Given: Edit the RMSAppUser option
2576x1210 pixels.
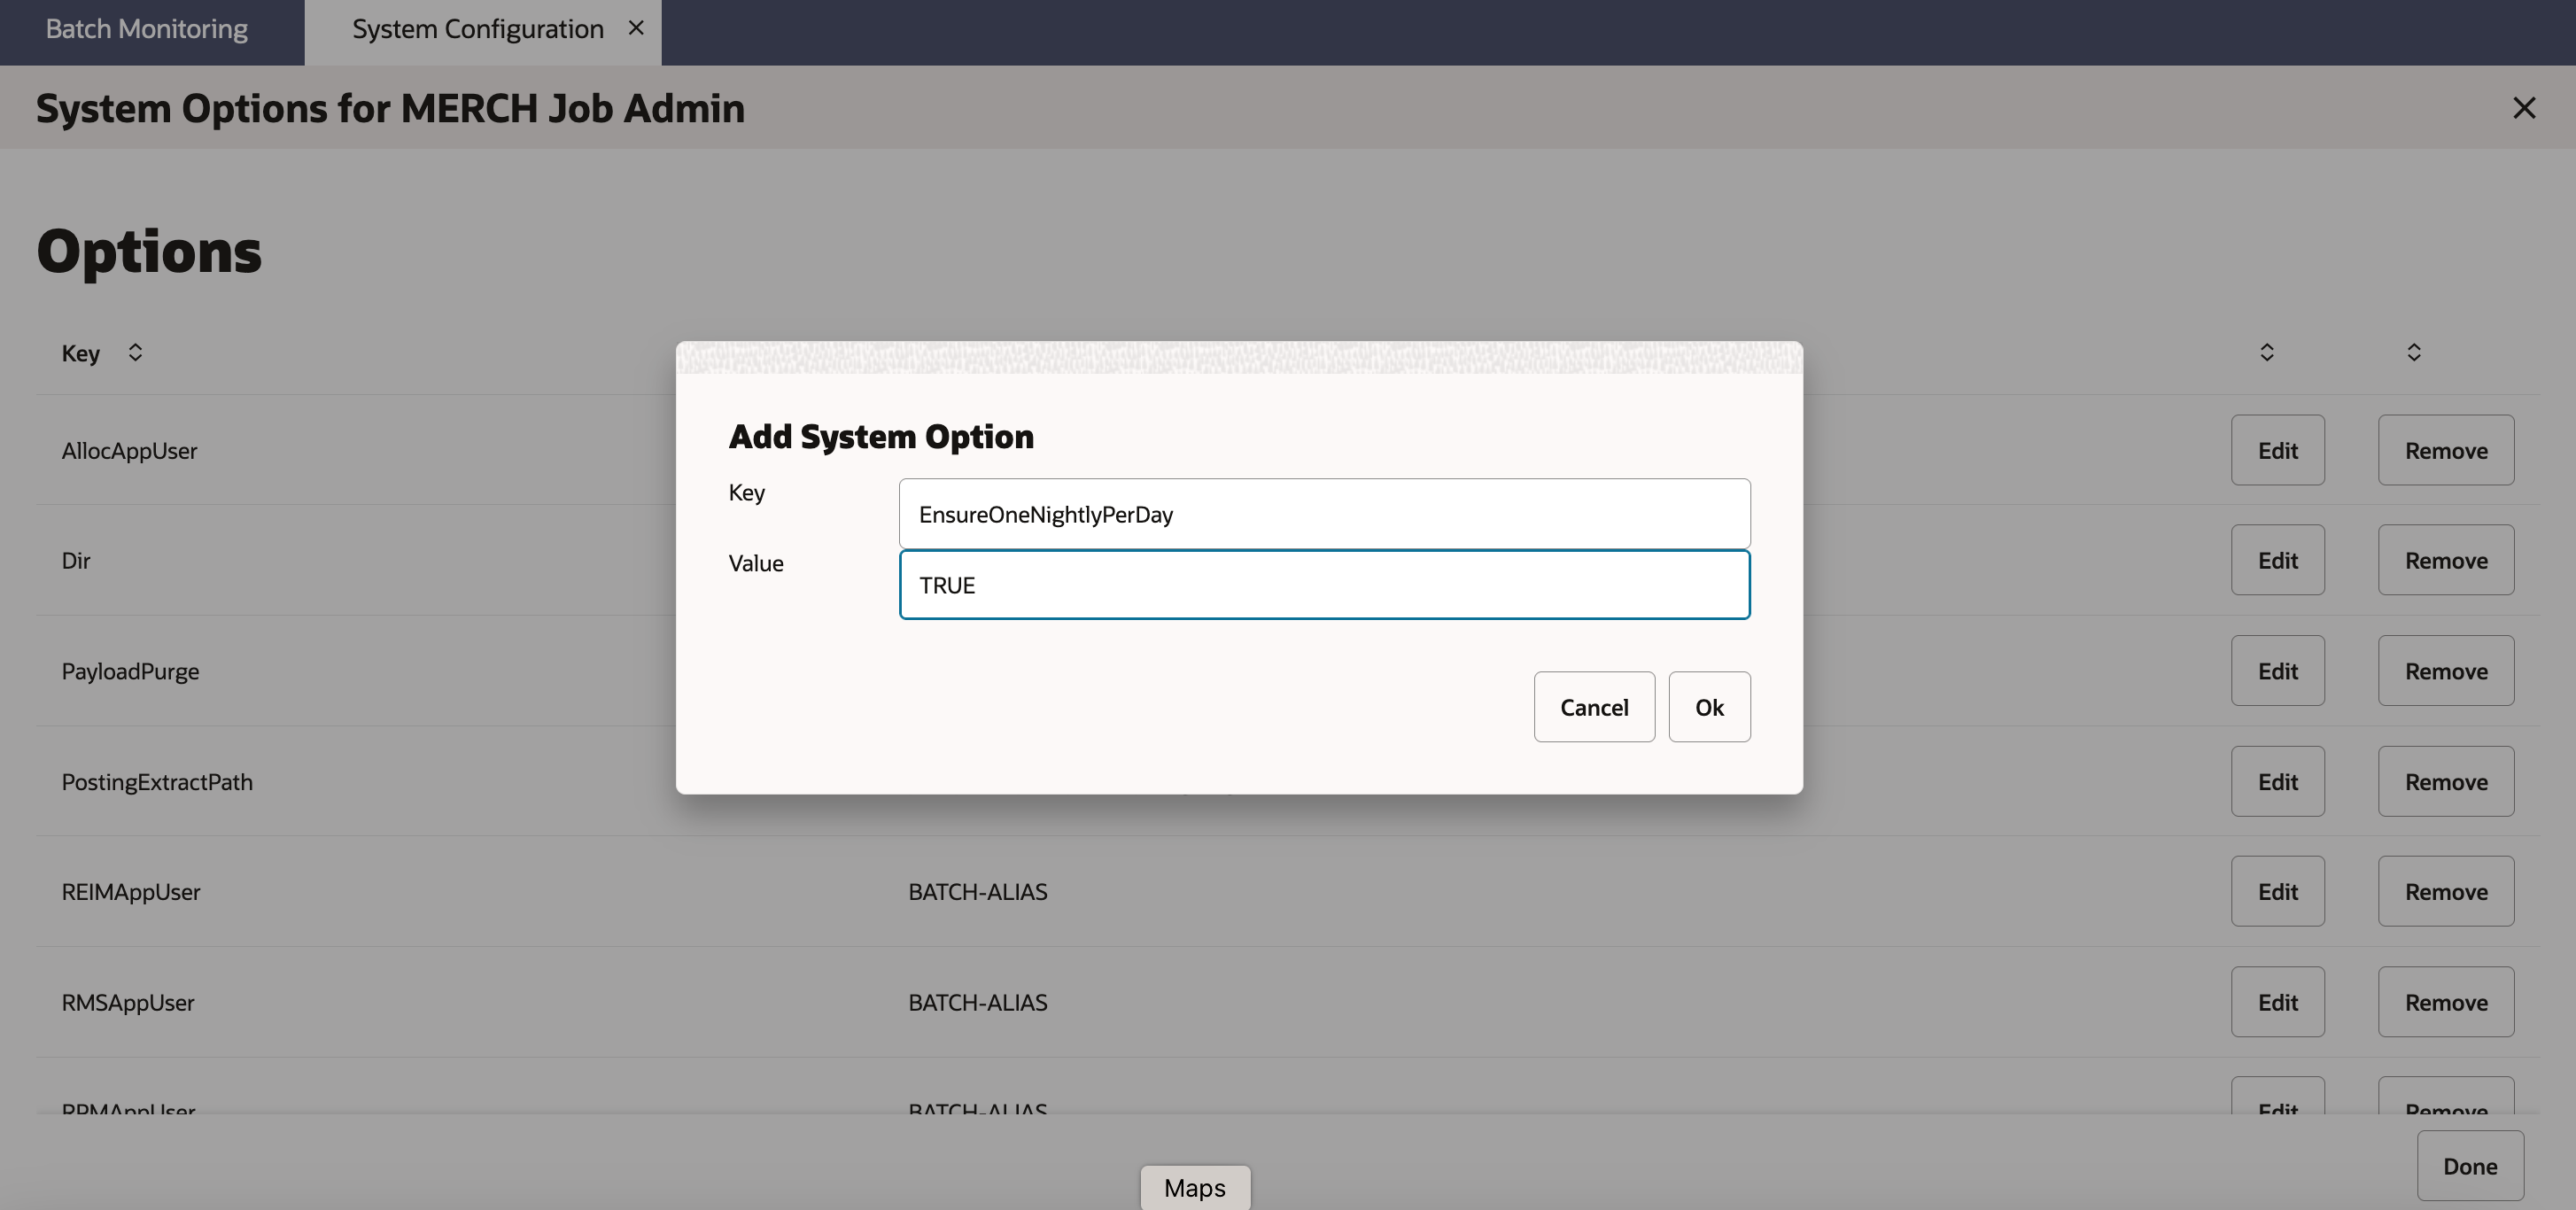Looking at the screenshot, I should pos(2277,1002).
